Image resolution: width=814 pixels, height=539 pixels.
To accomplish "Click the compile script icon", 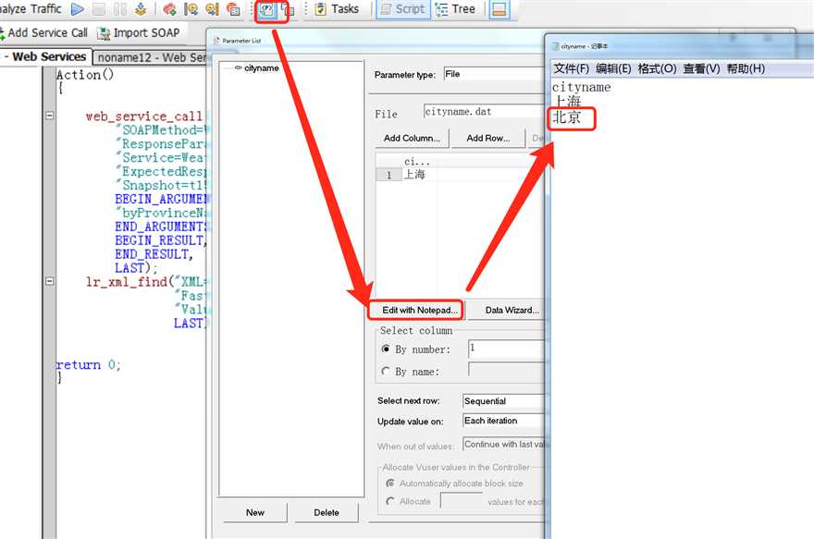I will tap(141, 9).
